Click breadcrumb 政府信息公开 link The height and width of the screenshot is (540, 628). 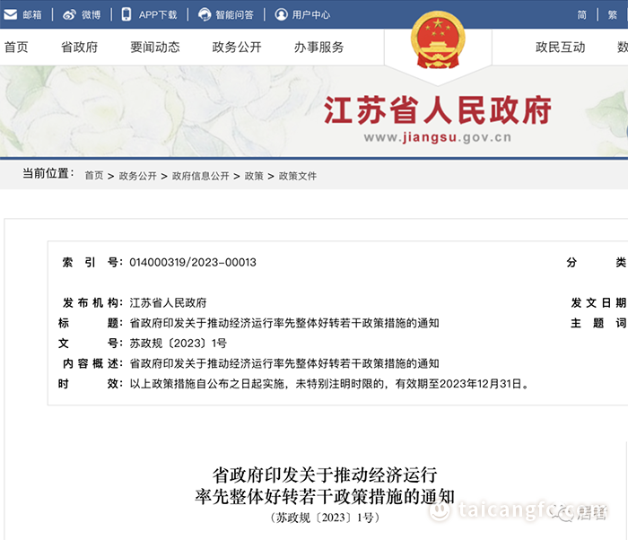(x=201, y=176)
